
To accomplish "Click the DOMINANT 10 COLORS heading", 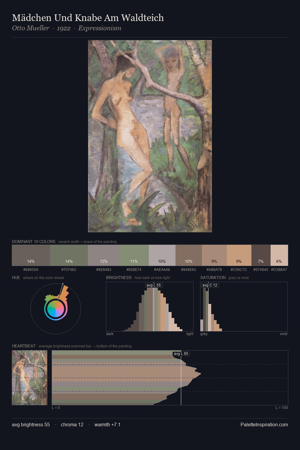I will (x=34, y=241).
